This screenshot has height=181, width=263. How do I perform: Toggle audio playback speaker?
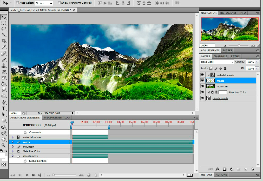point(40,175)
